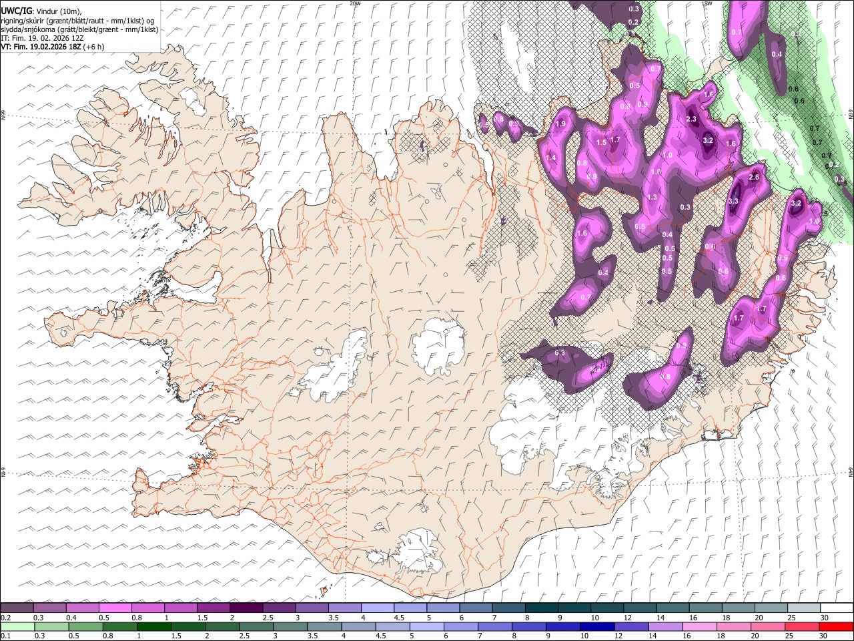
Task: Click the "1.4" precipitation value on the map
Action: [x=551, y=158]
